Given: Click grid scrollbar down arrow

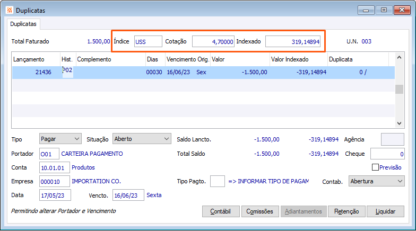Looking at the screenshot, I should 399,123.
